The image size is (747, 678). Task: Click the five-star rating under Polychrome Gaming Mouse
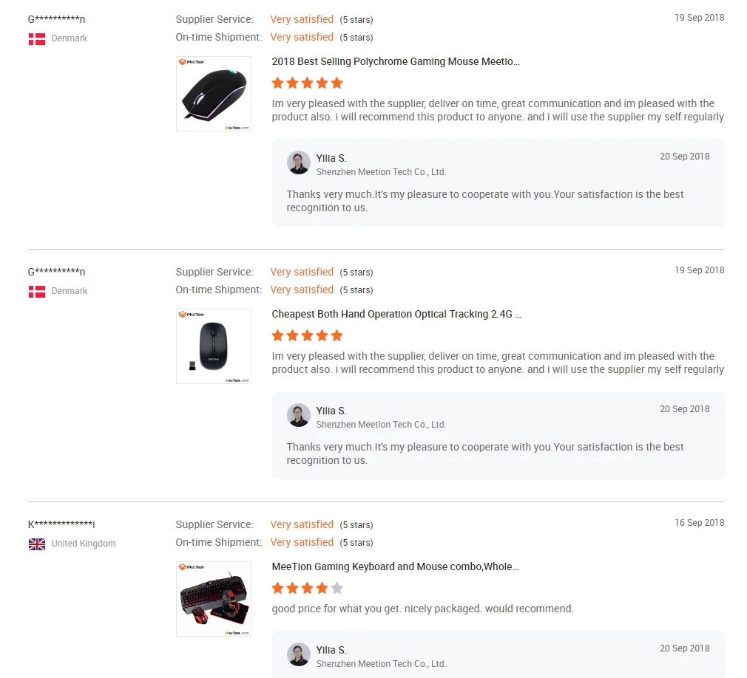pos(307,83)
